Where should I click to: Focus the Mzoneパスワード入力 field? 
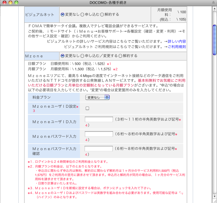pos(99,134)
